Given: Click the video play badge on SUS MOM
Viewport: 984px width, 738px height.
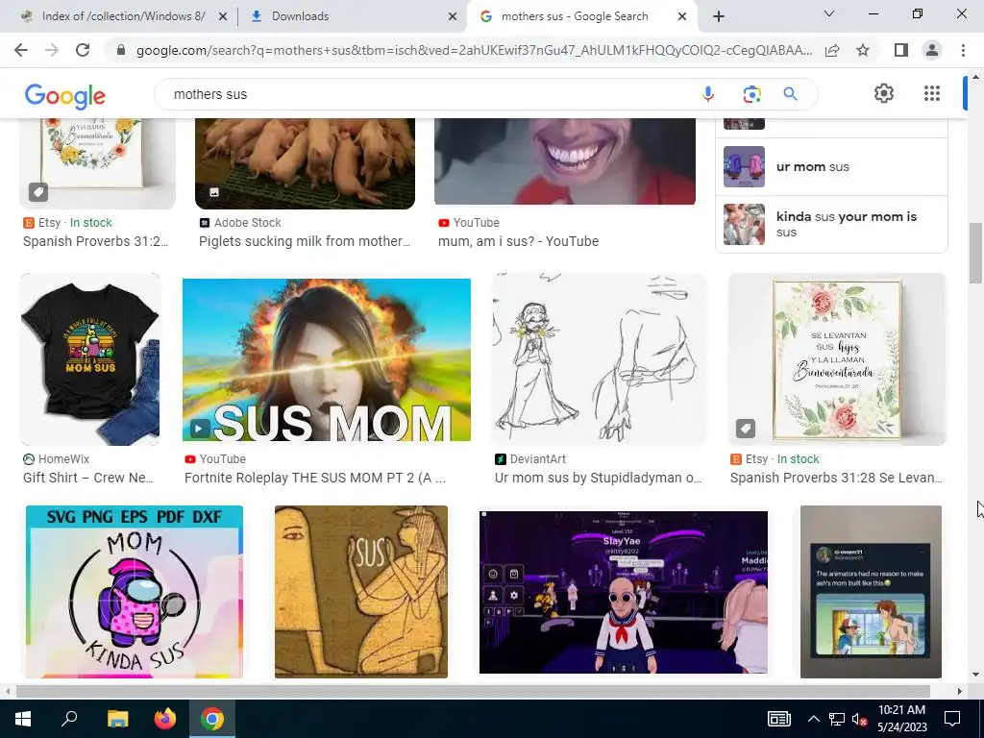Looking at the screenshot, I should pos(200,429).
